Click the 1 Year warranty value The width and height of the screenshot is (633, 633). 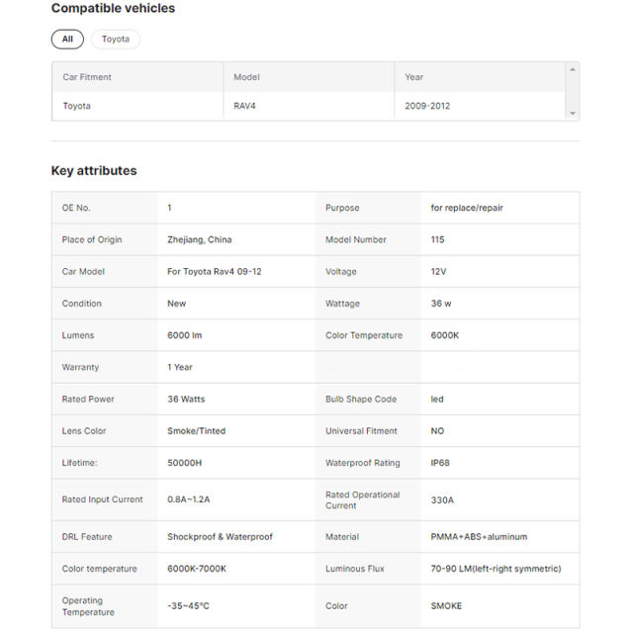(180, 367)
